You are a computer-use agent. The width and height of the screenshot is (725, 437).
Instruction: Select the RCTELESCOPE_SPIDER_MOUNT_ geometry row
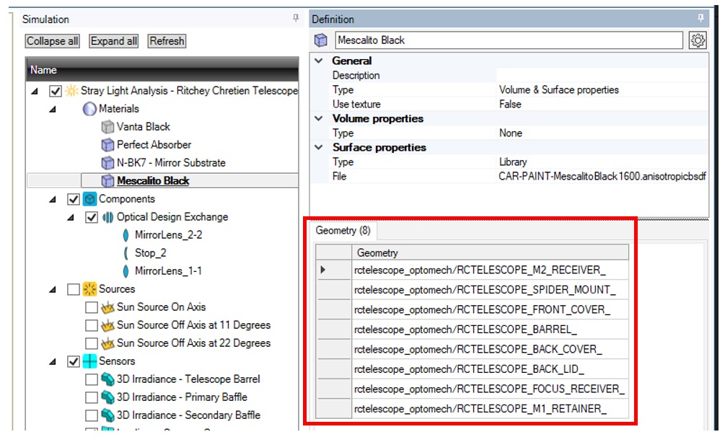pos(490,290)
